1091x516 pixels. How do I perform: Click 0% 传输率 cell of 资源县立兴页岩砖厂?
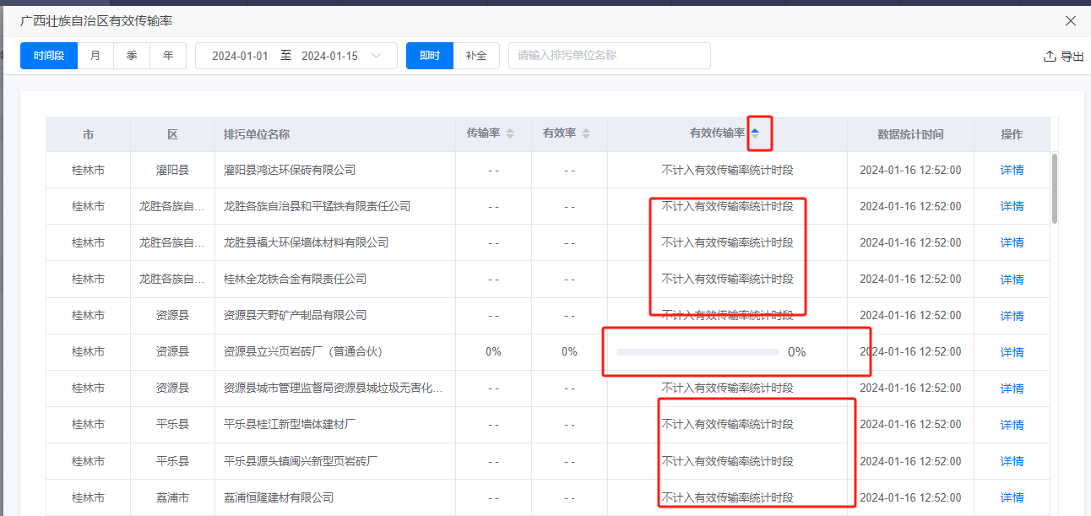[493, 351]
